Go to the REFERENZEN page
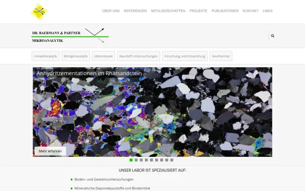The width and height of the screenshot is (305, 191). coord(135,11)
